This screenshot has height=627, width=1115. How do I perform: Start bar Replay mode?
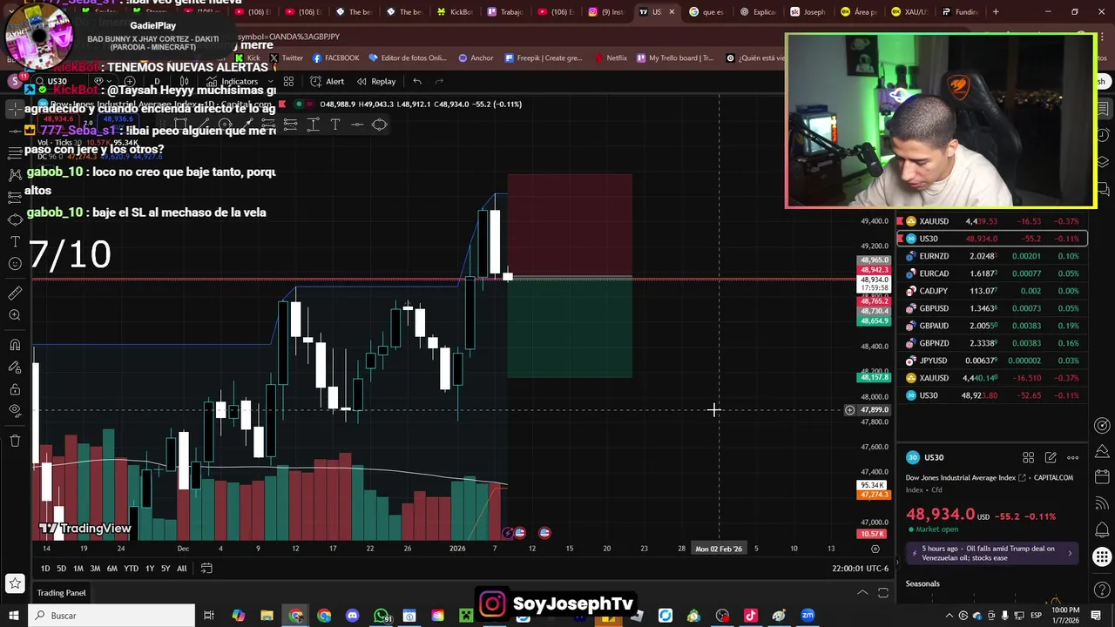tap(376, 81)
